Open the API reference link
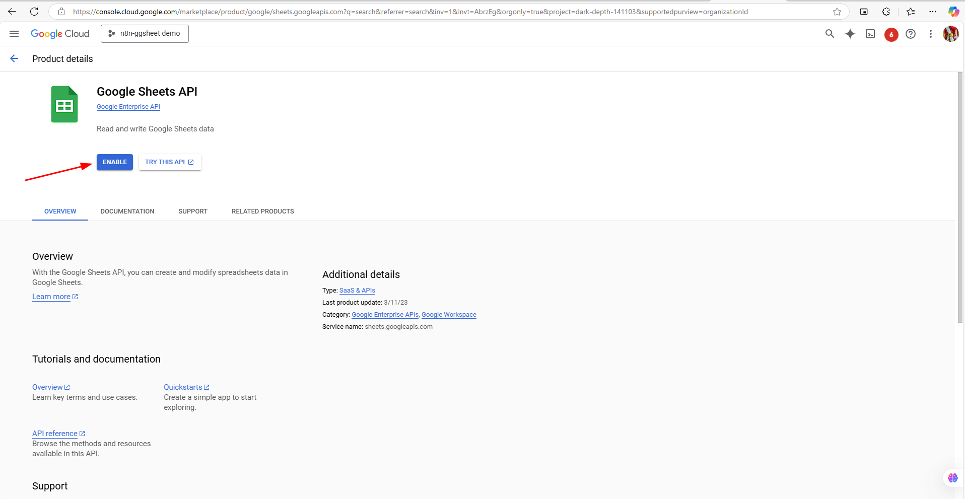This screenshot has height=499, width=965. (x=58, y=434)
